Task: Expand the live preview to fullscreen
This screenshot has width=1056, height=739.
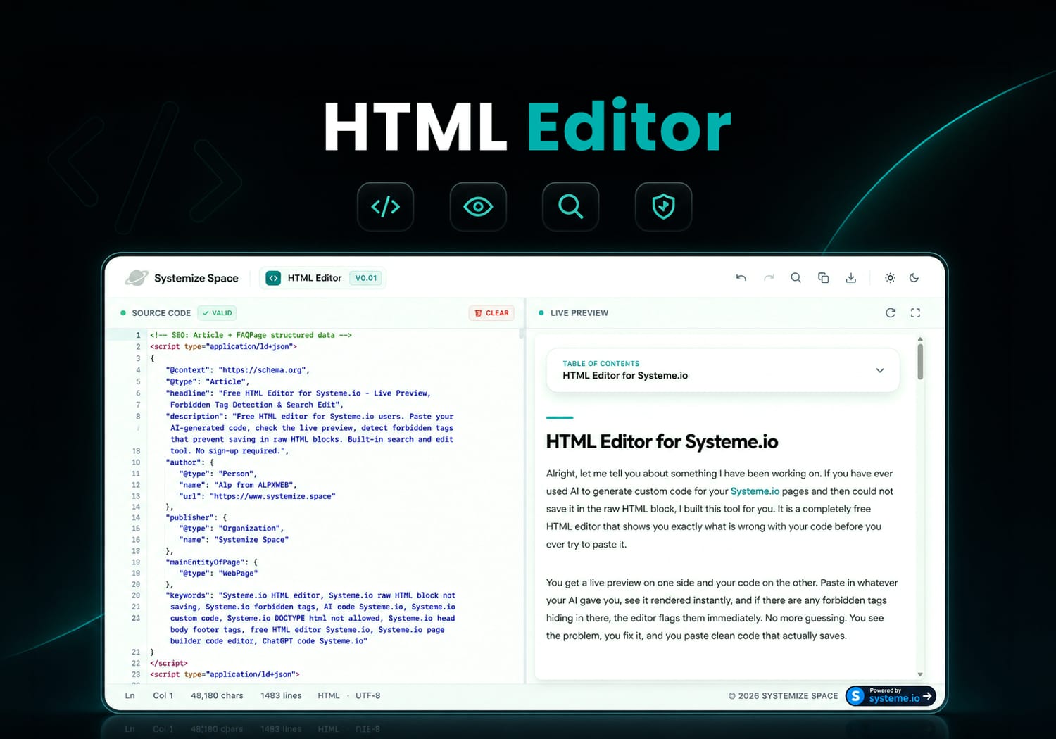Action: click(915, 312)
